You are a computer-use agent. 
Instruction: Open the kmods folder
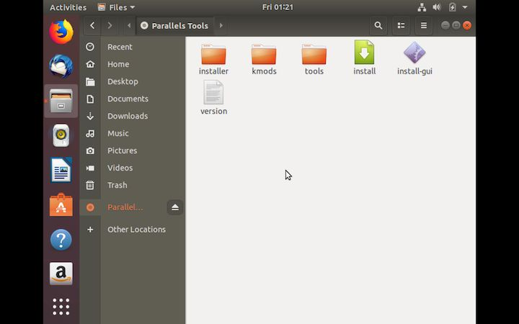click(264, 58)
